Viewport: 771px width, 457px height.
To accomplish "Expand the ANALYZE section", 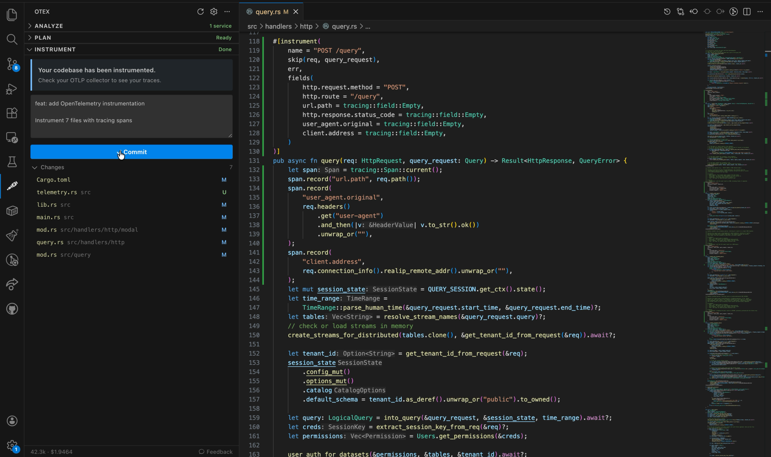I will [131, 26].
